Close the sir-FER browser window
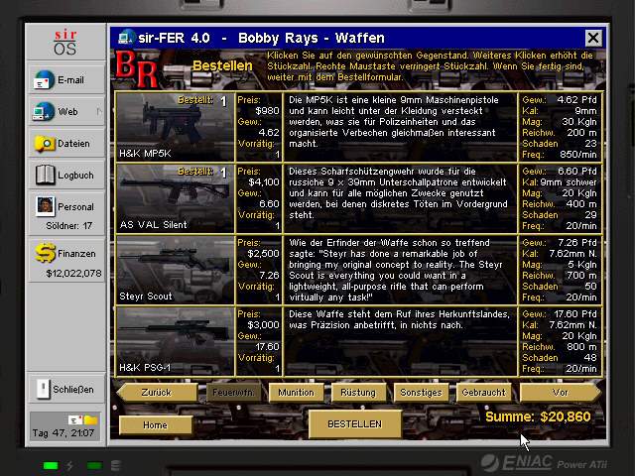Image resolution: width=635 pixels, height=476 pixels. [593, 38]
